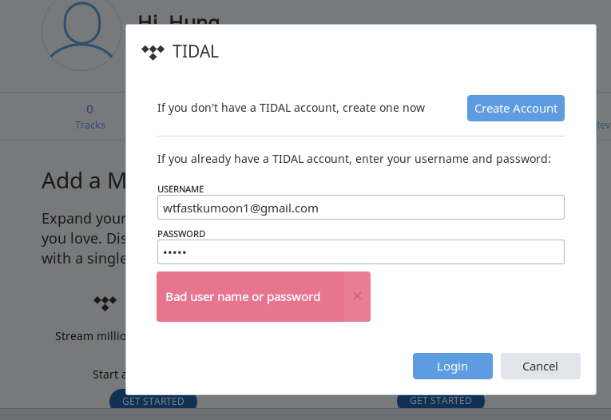Click the right GET STARTED button
This screenshot has width=611, height=420.
point(441,401)
